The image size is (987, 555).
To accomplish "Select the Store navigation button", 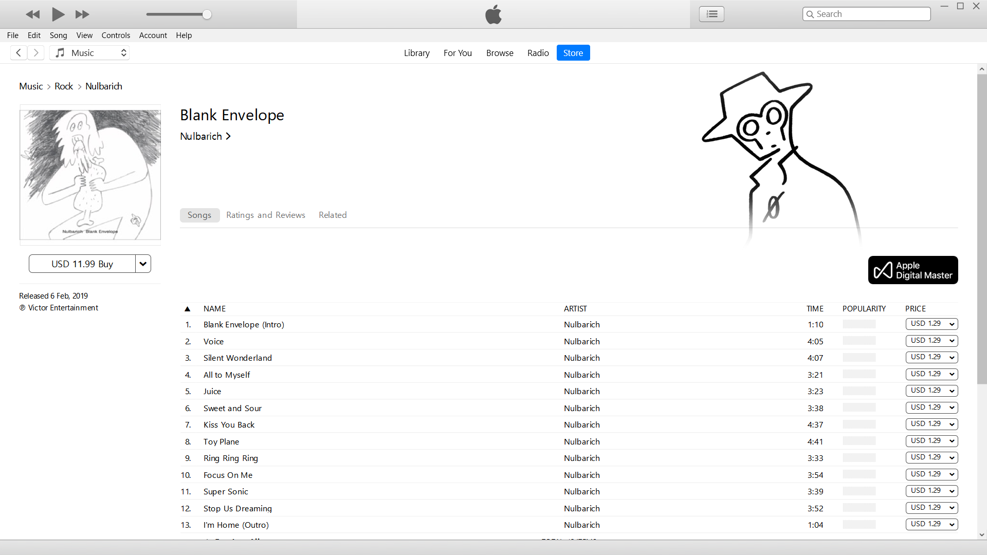I will 573,52.
